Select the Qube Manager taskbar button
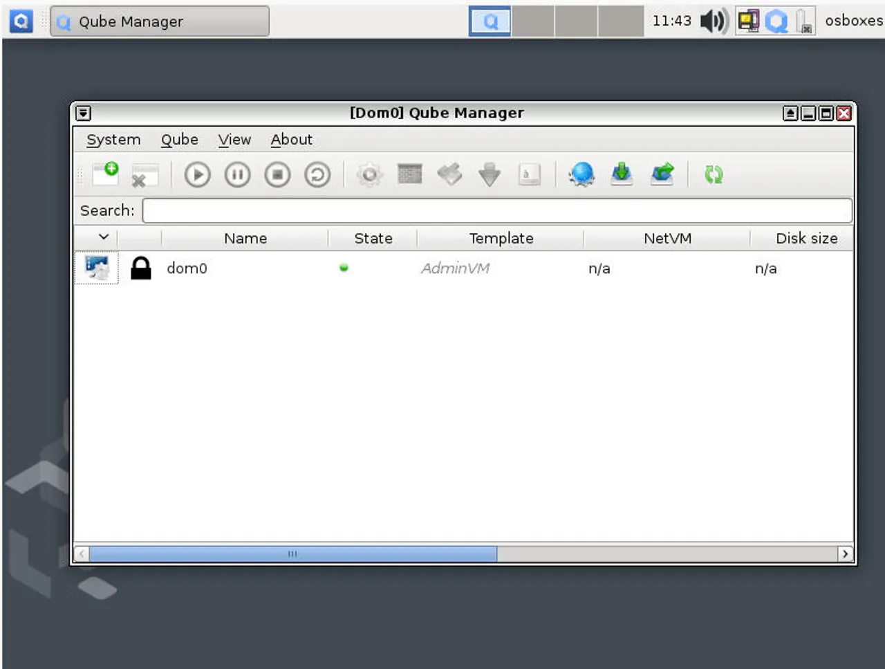 pos(160,21)
